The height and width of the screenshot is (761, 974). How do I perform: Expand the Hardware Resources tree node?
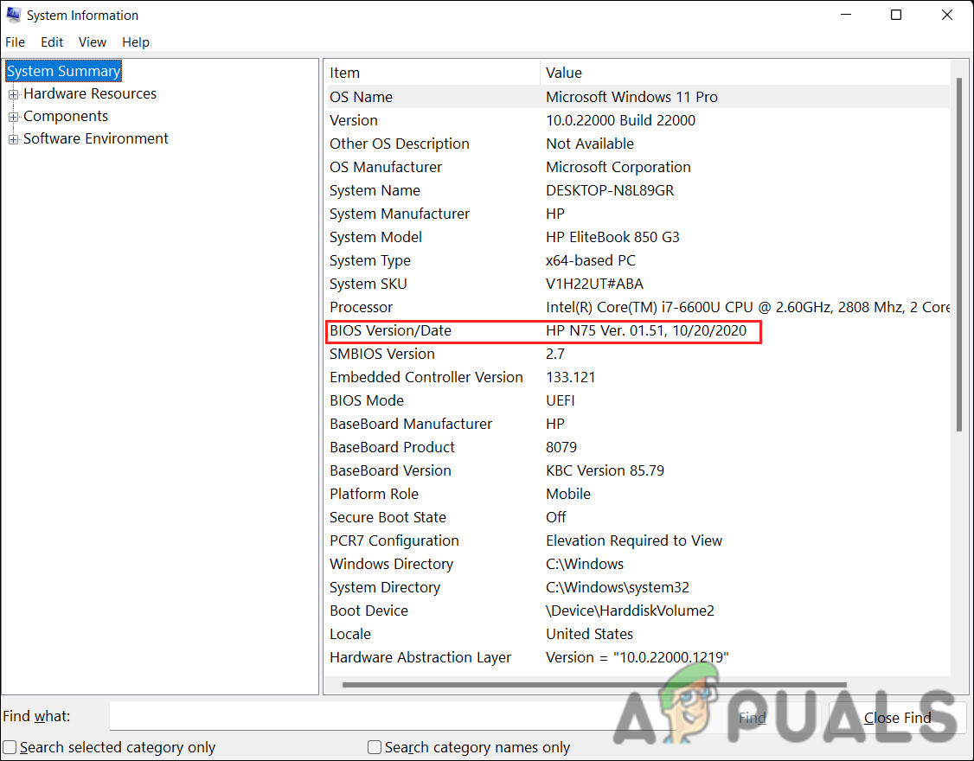click(x=13, y=93)
